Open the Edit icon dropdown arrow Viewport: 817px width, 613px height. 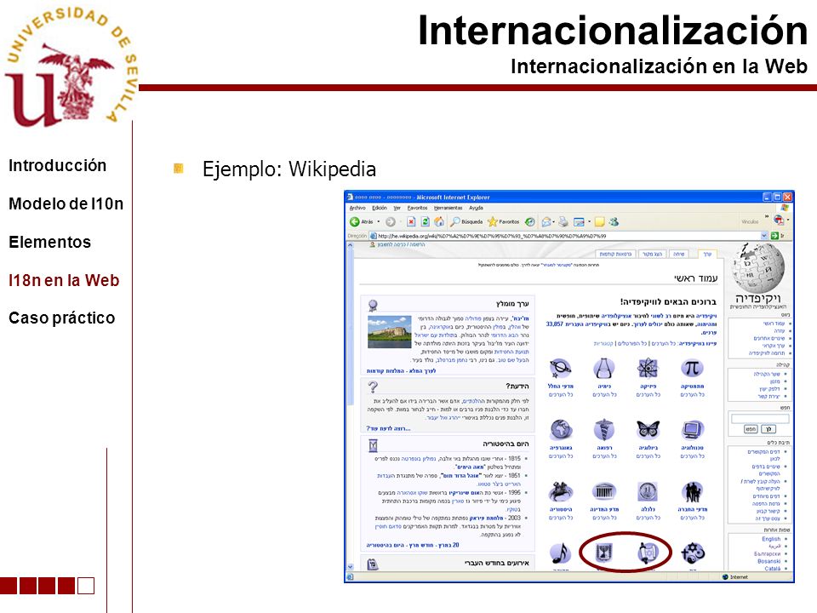[589, 222]
